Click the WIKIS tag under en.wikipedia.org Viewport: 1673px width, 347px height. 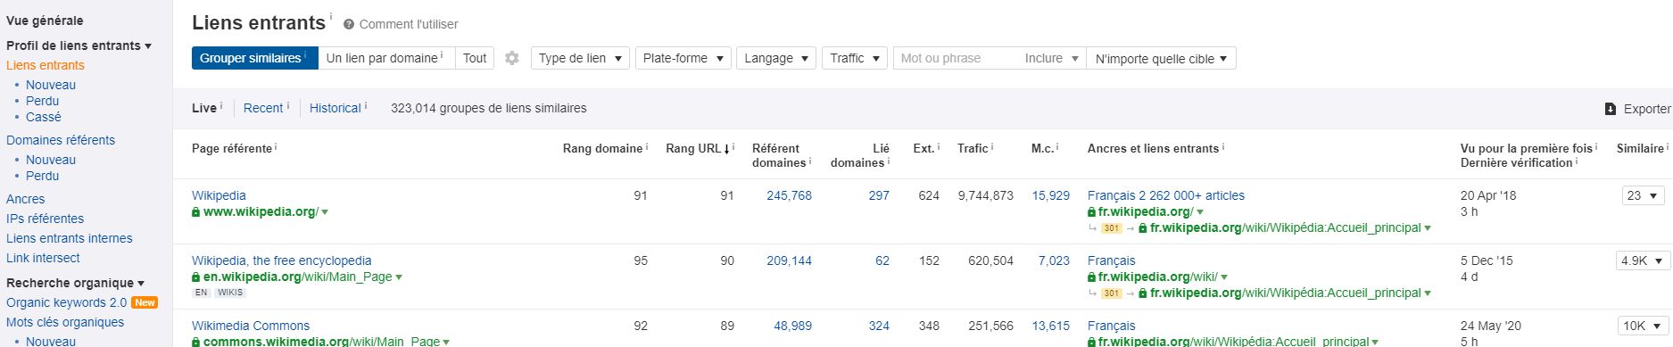coord(230,293)
